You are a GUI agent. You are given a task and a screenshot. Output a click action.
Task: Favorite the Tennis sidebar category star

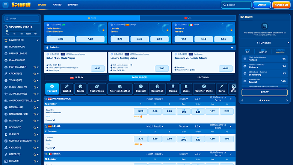[x=35, y=80]
